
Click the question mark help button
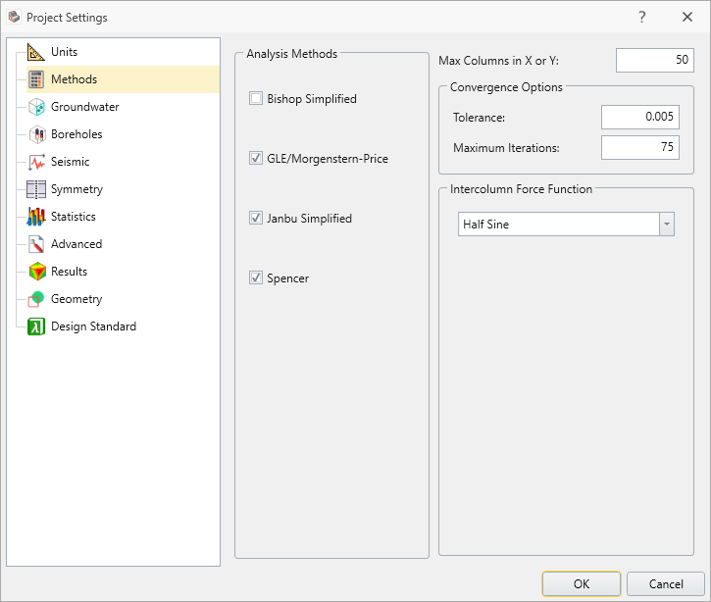[x=642, y=18]
